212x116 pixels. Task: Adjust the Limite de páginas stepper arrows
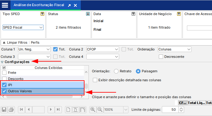181,110
